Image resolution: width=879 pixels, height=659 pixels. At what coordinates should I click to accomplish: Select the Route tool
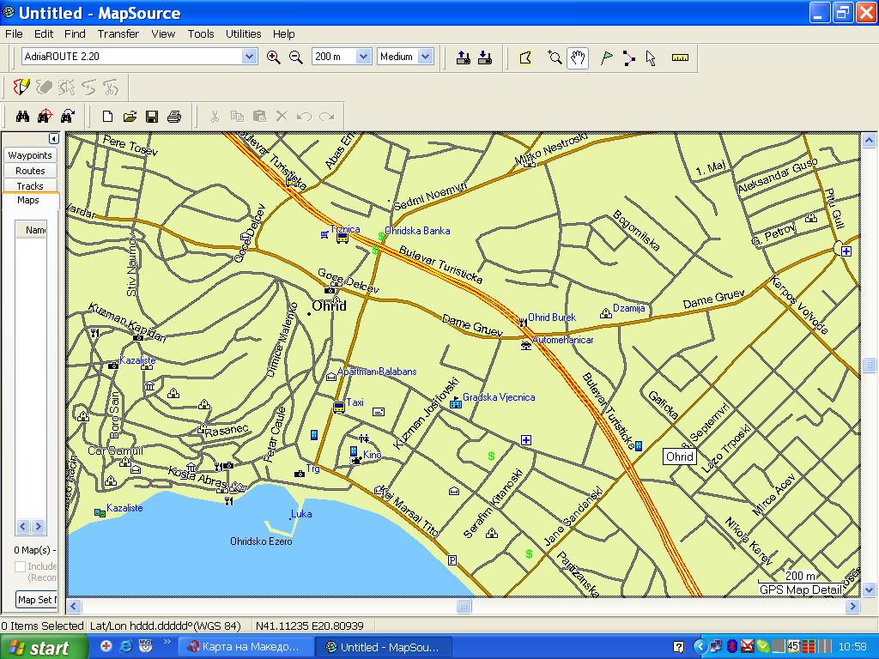click(629, 57)
